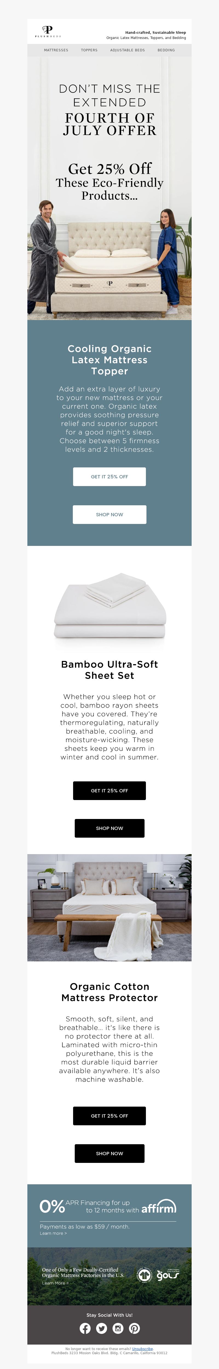Screen dimensions: 219x1369
Task: Click Shop Now under mattress protector
Action: (x=109, y=1153)
